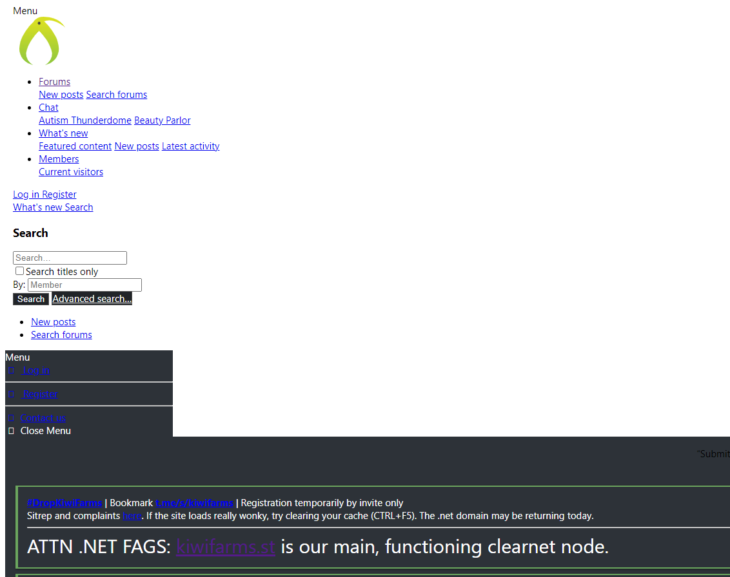Screen dimensions: 730x577
Task: Enable the Search titles only checkbox
Action: 19,271
